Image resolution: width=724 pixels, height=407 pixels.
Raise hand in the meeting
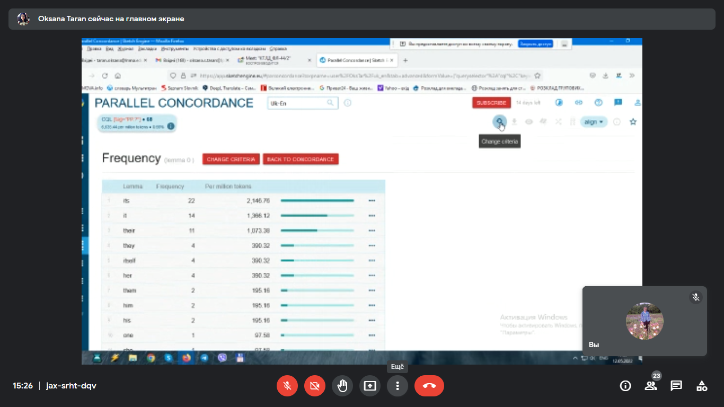342,386
